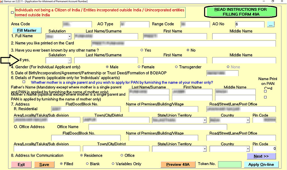Click the Fill Master button
The width and height of the screenshot is (287, 170).
[x=27, y=30]
